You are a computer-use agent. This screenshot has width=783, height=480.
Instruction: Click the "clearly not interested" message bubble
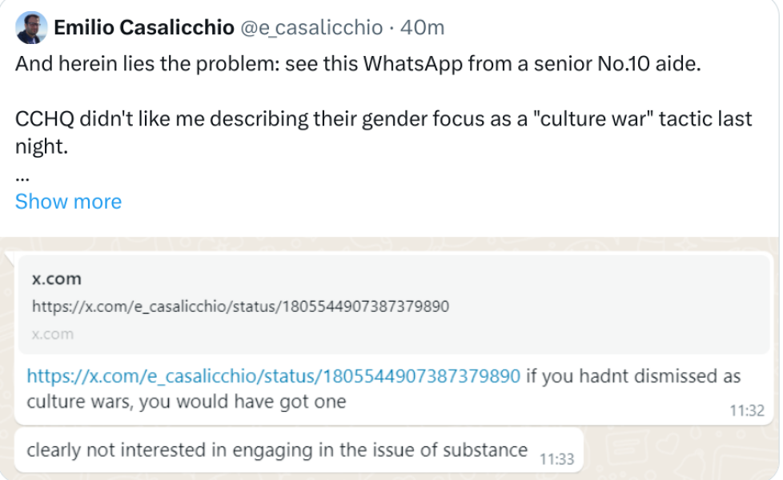click(x=276, y=450)
